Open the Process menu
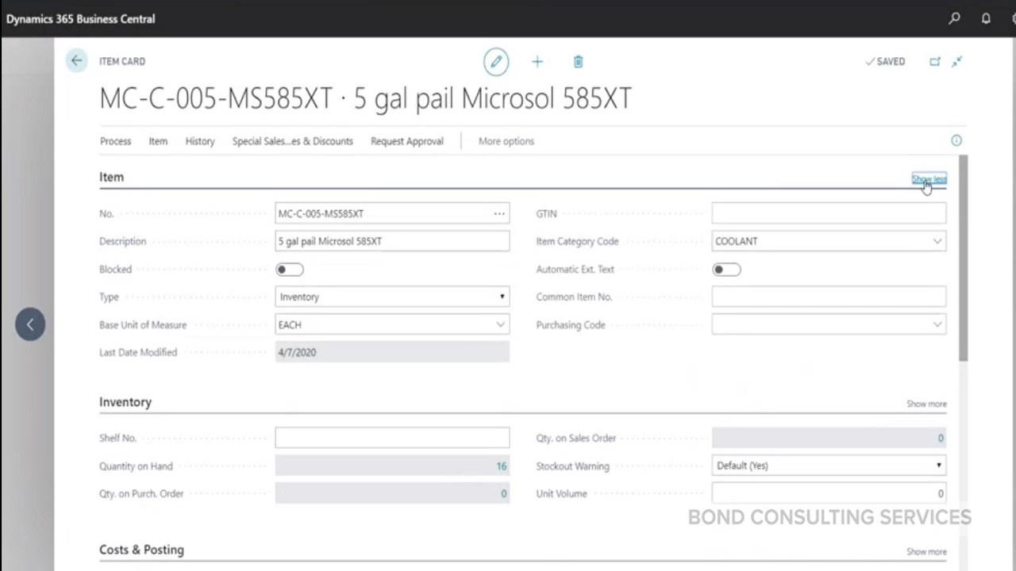 115,141
